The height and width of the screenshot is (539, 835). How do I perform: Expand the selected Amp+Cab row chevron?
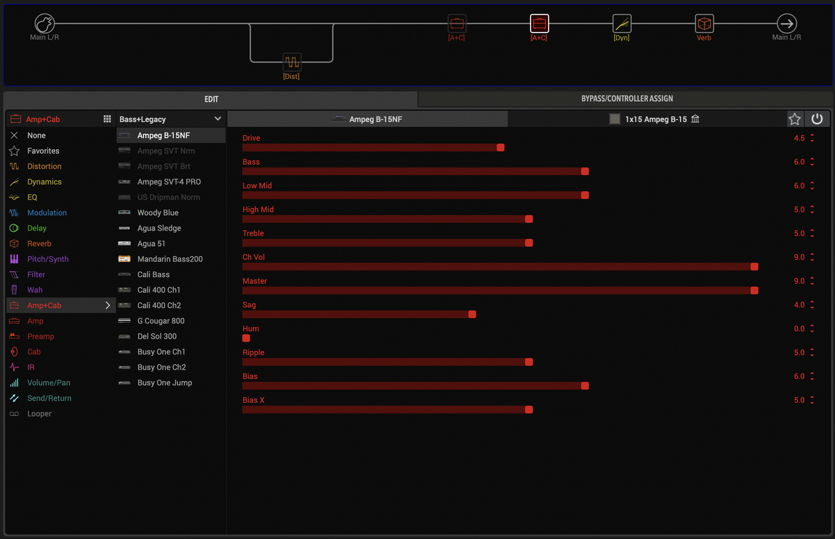(x=108, y=306)
